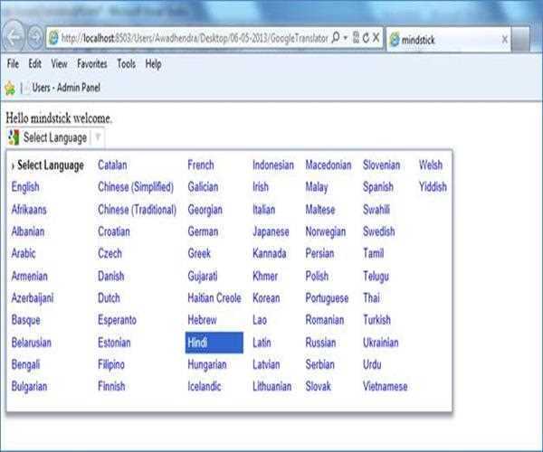This screenshot has height=452, width=543.
Task: Open the Favorites menu
Action: [x=91, y=64]
